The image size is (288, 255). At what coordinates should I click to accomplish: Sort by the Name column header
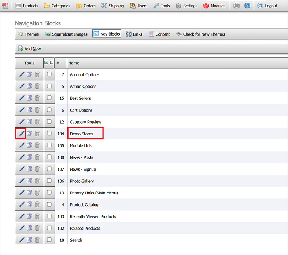pyautogui.click(x=74, y=63)
